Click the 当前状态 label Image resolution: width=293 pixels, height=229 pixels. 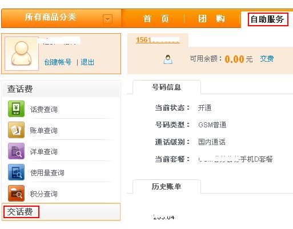tap(172, 108)
